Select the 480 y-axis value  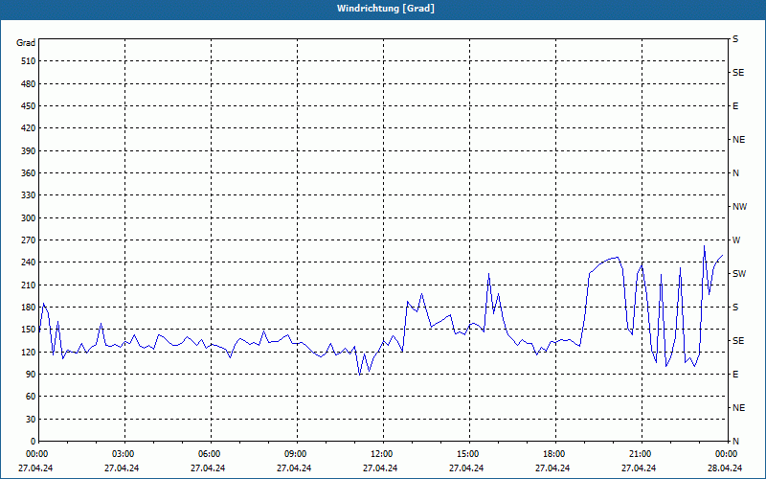pyautogui.click(x=29, y=83)
